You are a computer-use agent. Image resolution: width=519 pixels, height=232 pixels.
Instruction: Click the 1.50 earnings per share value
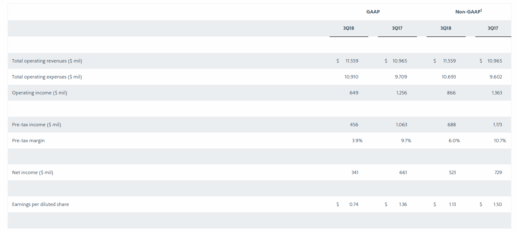click(497, 204)
